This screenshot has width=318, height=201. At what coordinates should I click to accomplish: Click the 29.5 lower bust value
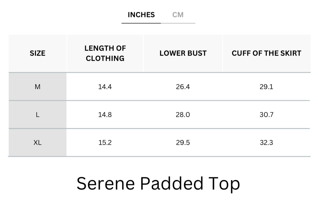coord(183,143)
